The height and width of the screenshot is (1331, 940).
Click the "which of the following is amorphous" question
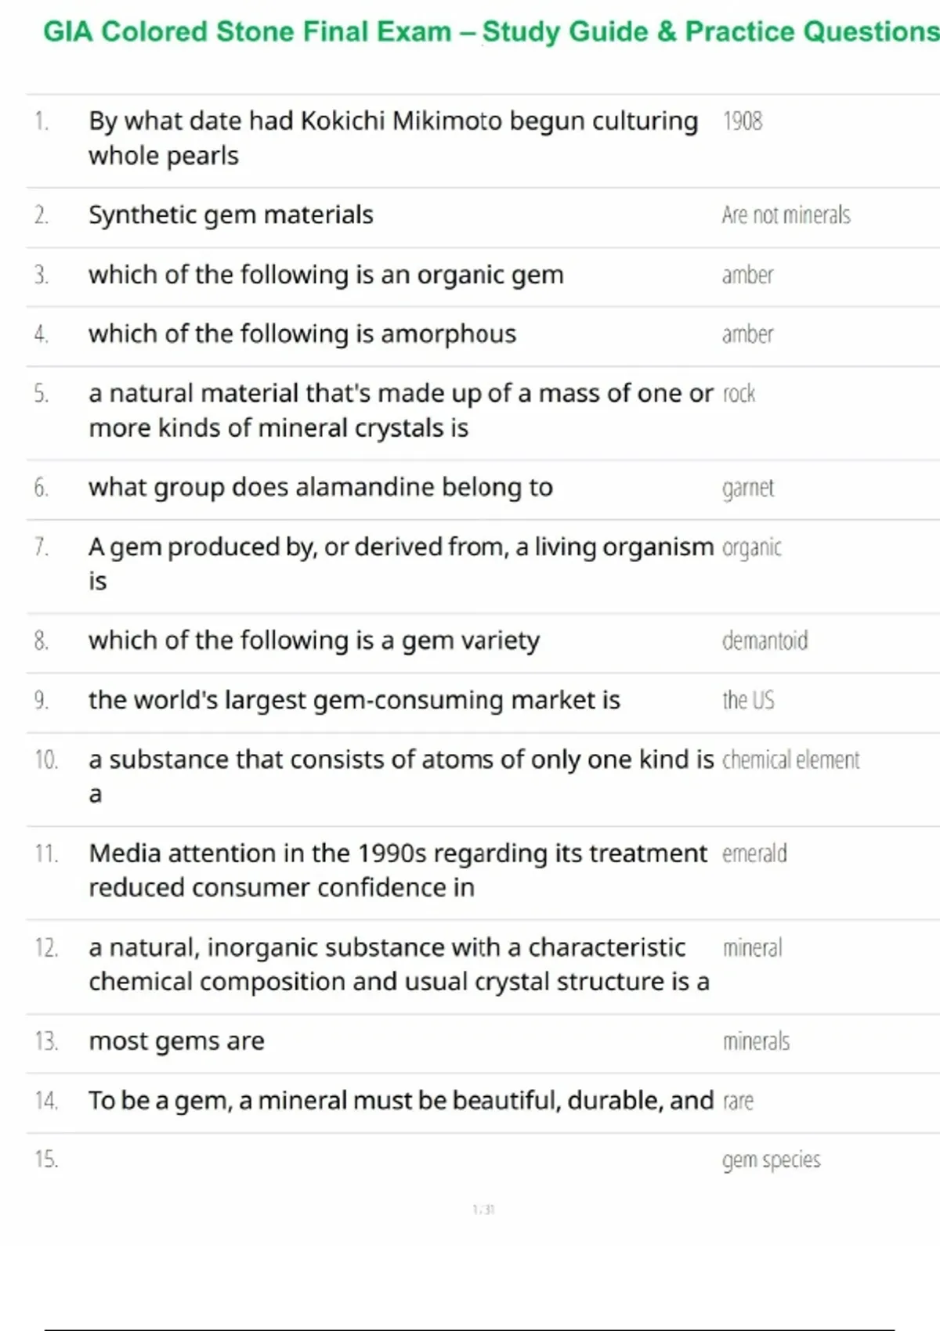point(302,334)
